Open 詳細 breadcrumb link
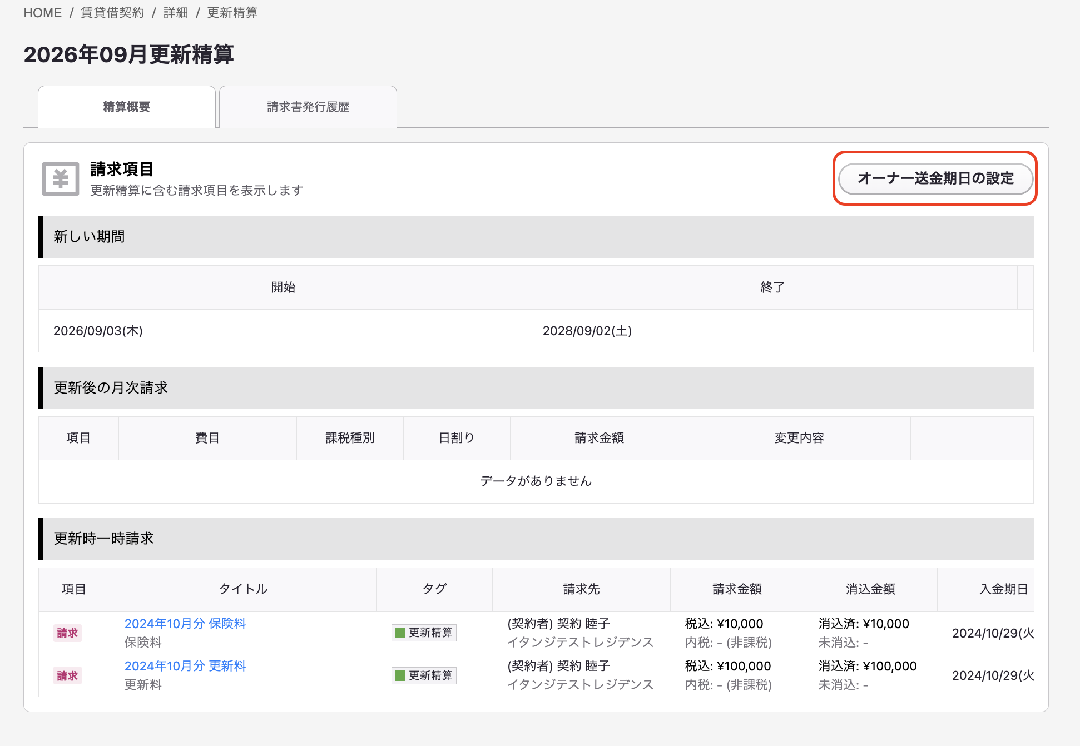1080x746 pixels. [x=176, y=13]
